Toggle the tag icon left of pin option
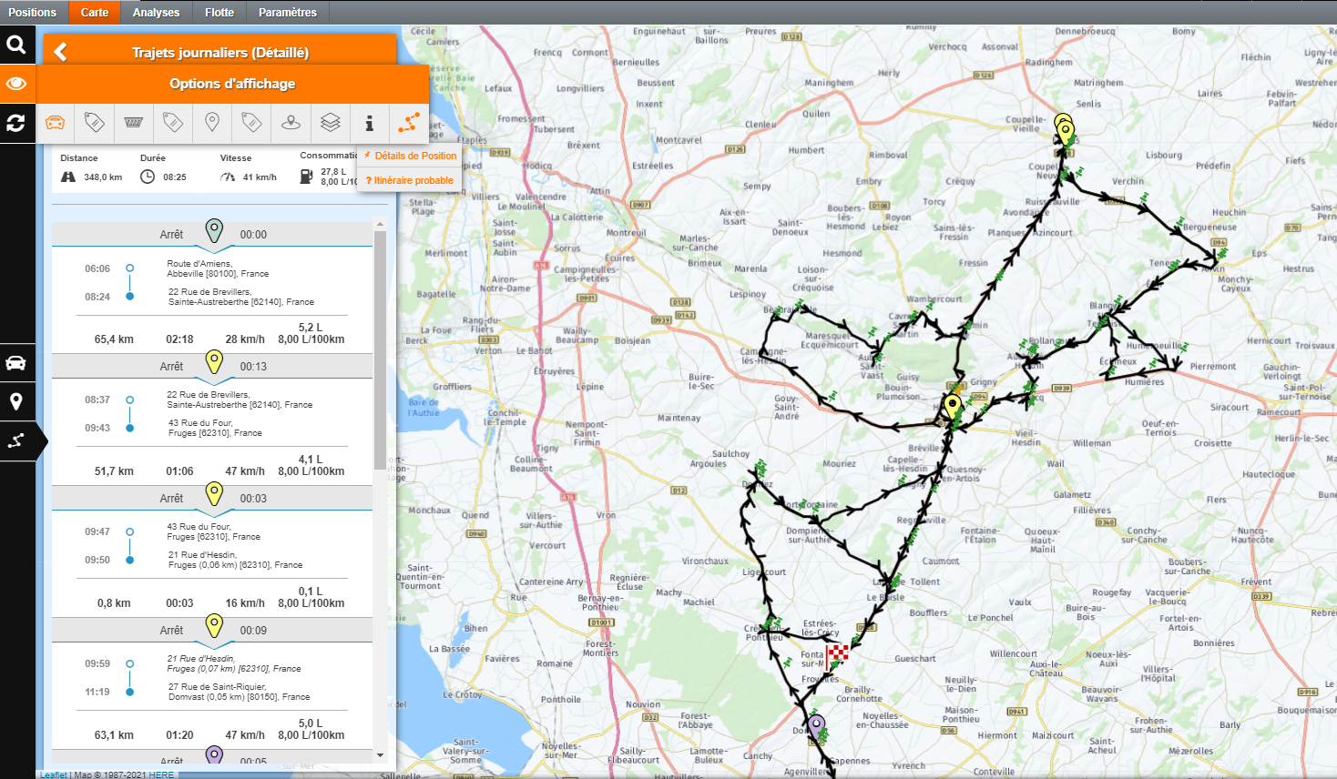 click(x=173, y=123)
